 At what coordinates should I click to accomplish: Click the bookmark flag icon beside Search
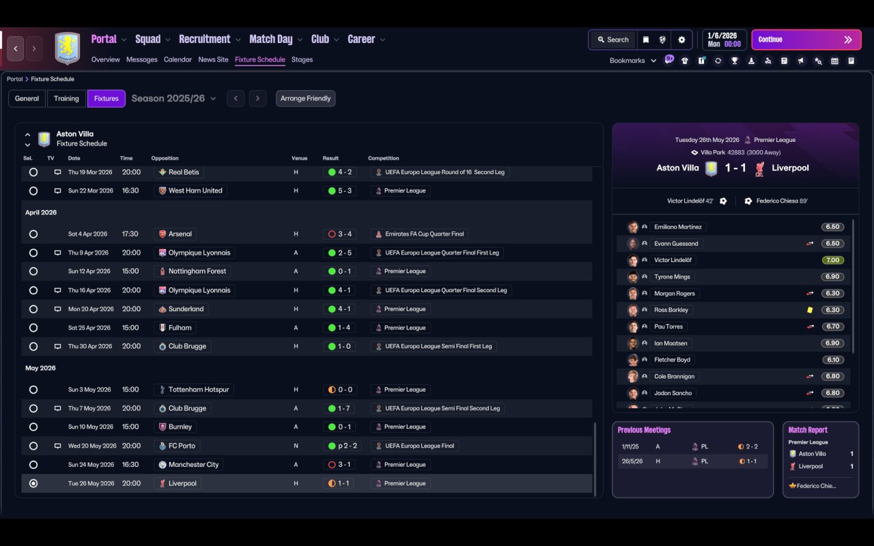pyautogui.click(x=646, y=40)
